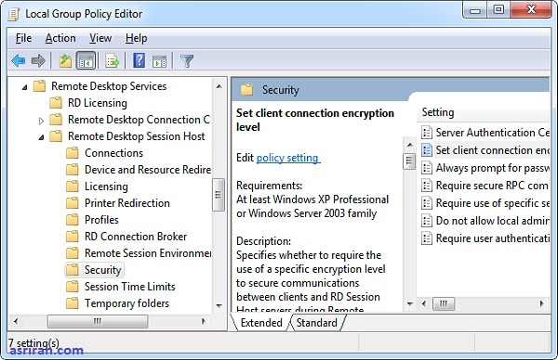Click the Require user authentication setting icon

tap(427, 238)
